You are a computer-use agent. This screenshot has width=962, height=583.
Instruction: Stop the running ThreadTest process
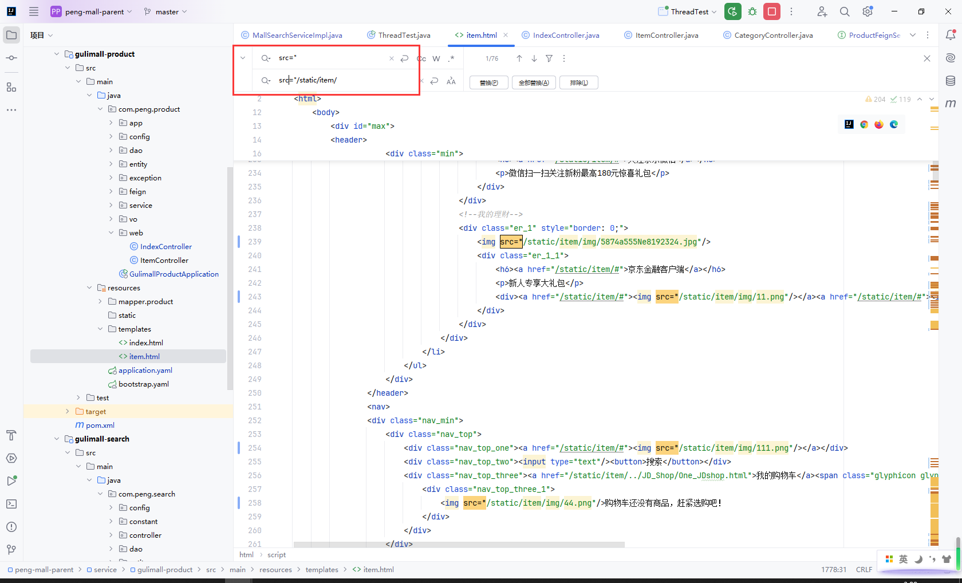click(x=772, y=11)
